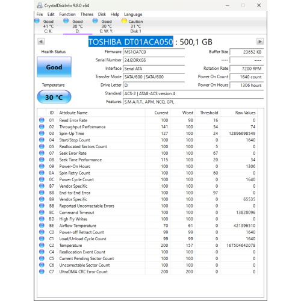
Task: Click the Threshold column header
Action: tap(208, 113)
